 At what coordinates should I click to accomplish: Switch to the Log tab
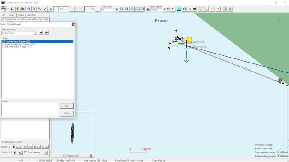(11, 15)
